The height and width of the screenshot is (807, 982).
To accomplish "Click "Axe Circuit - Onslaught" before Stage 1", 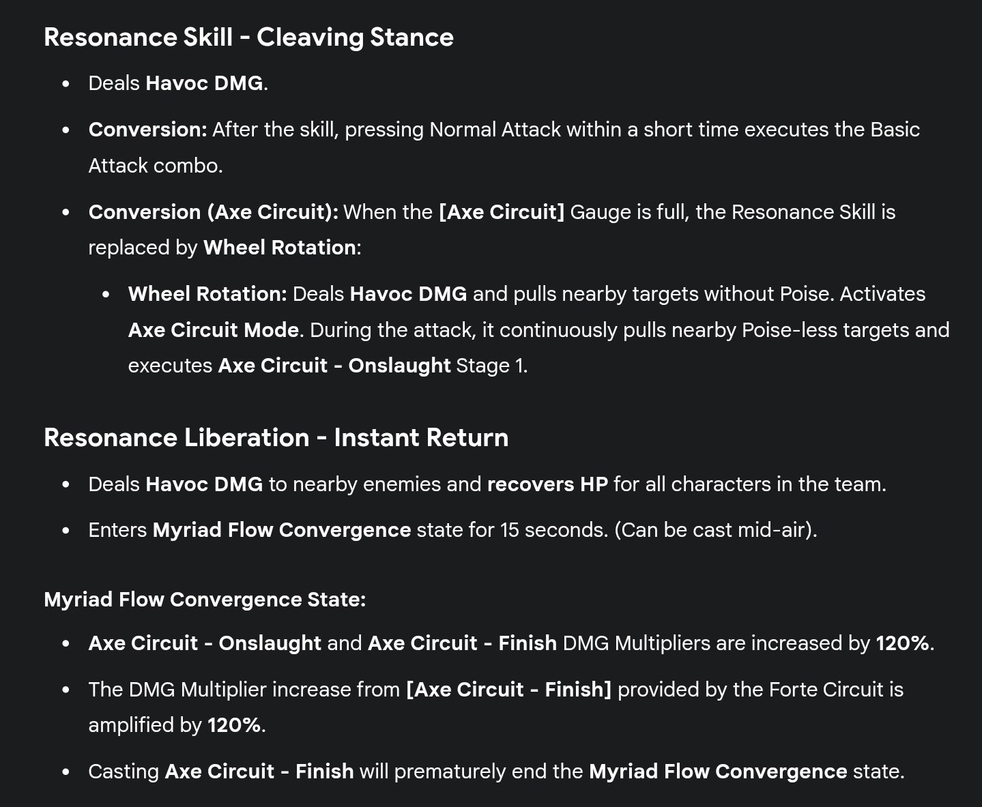I will 334,366.
